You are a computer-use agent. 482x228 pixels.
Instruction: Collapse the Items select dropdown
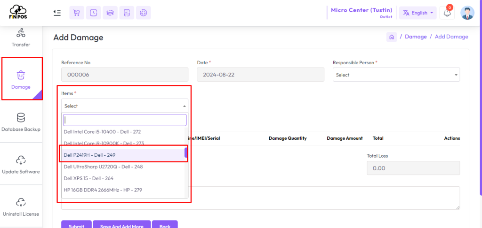[x=125, y=106]
